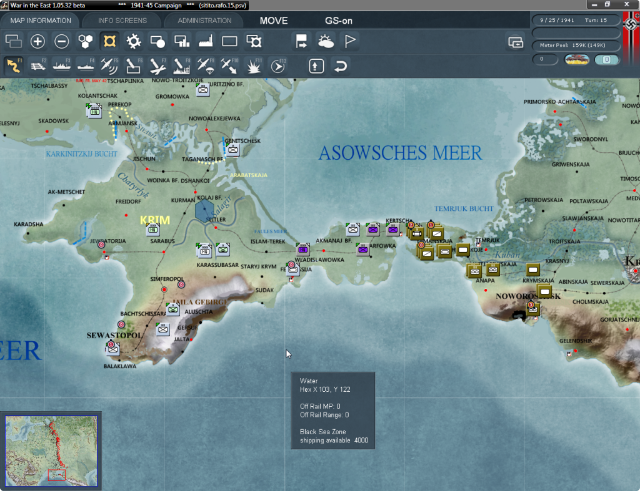This screenshot has width=640, height=491.
Task: Click the minimap overview in bottom-left corner
Action: tap(51, 451)
